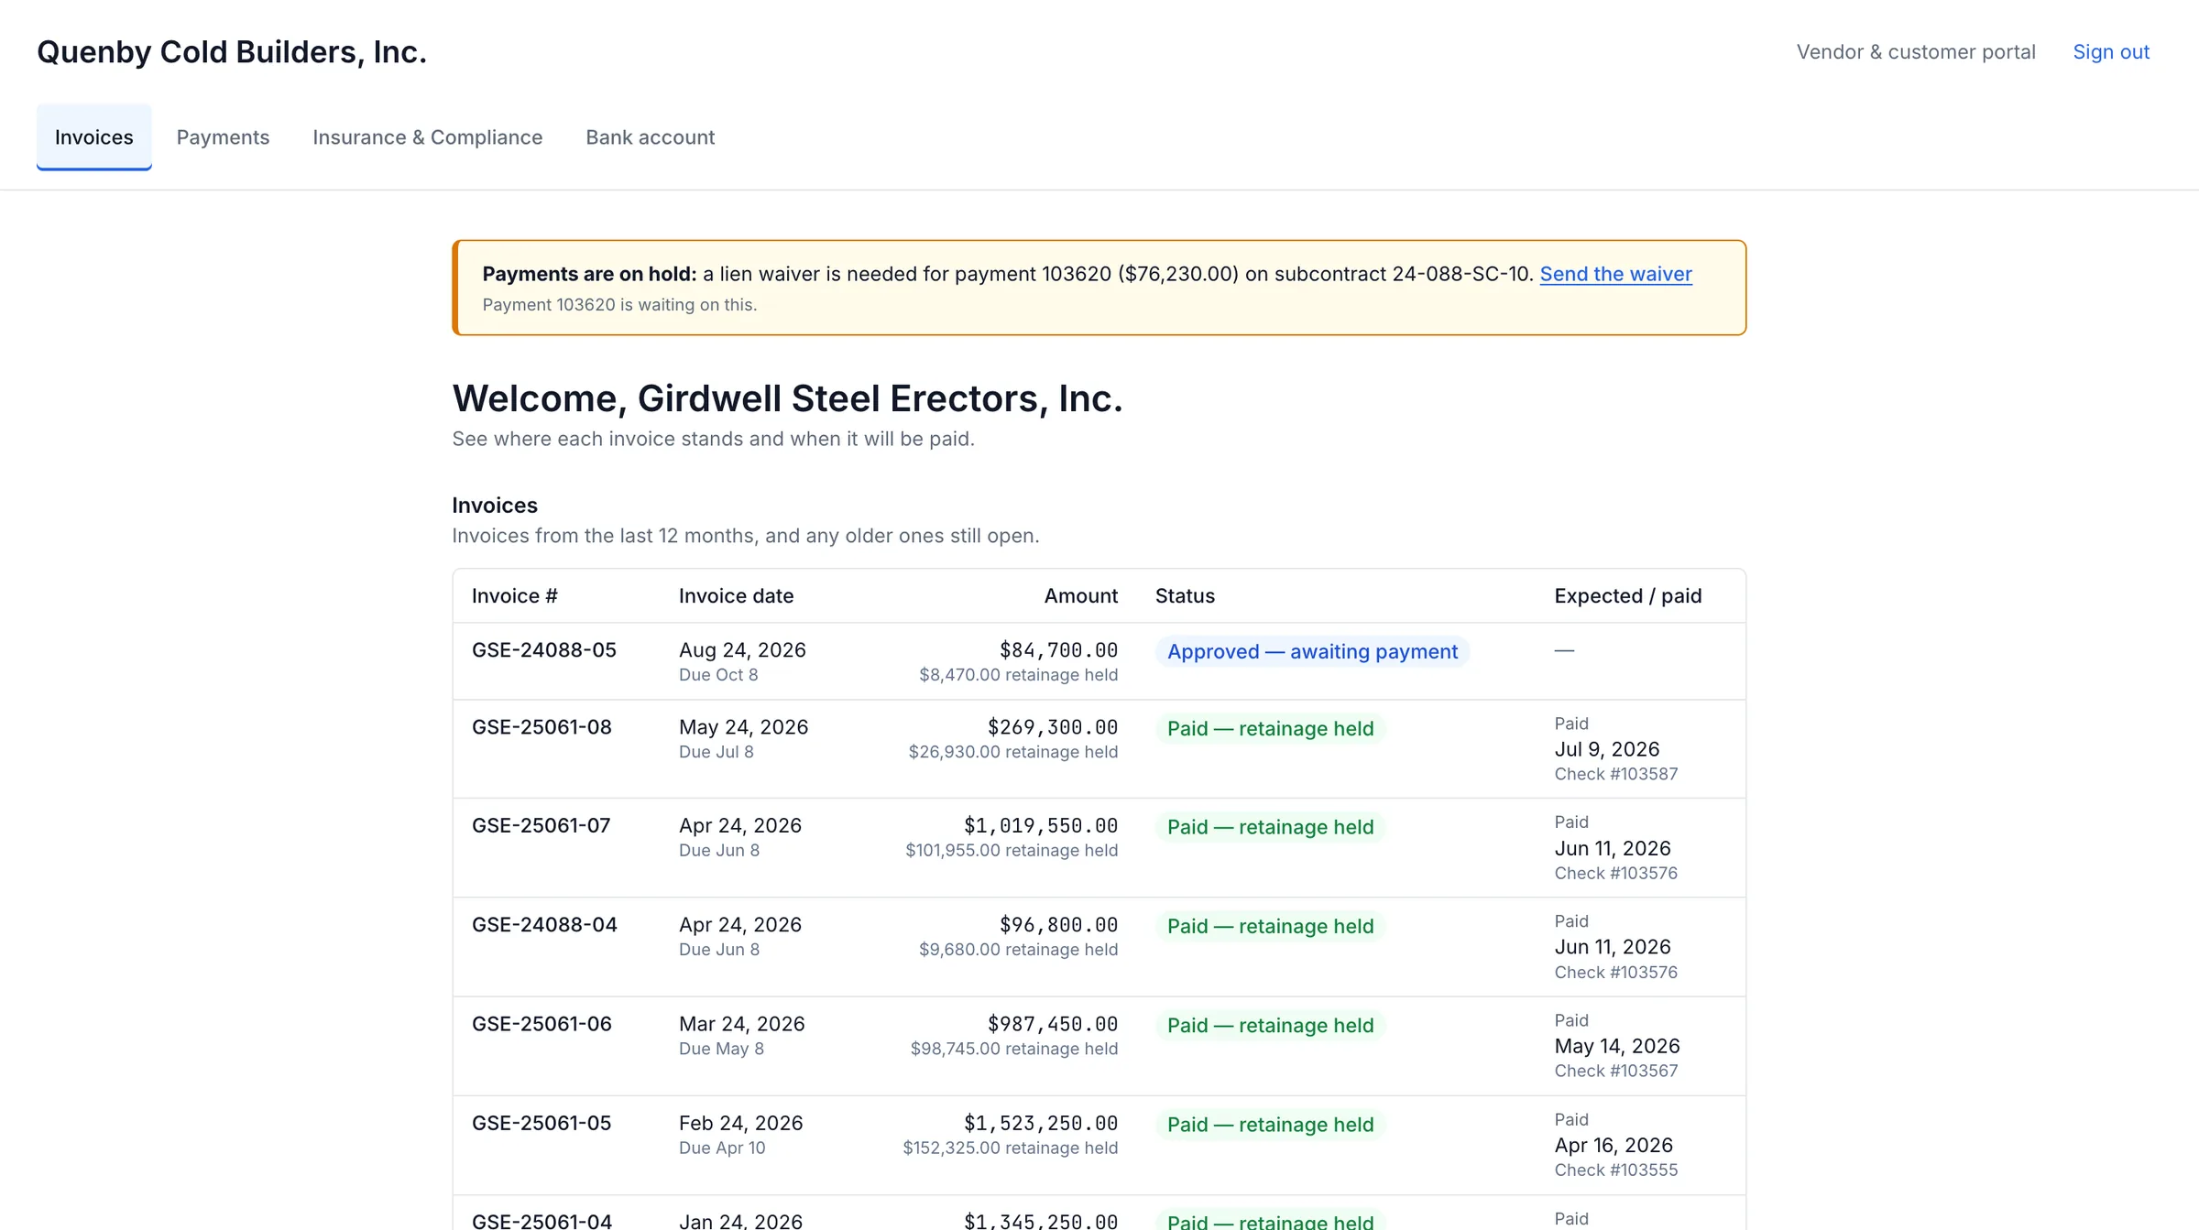The height and width of the screenshot is (1230, 2199).
Task: Click the Send the waiver link
Action: pos(1615,274)
